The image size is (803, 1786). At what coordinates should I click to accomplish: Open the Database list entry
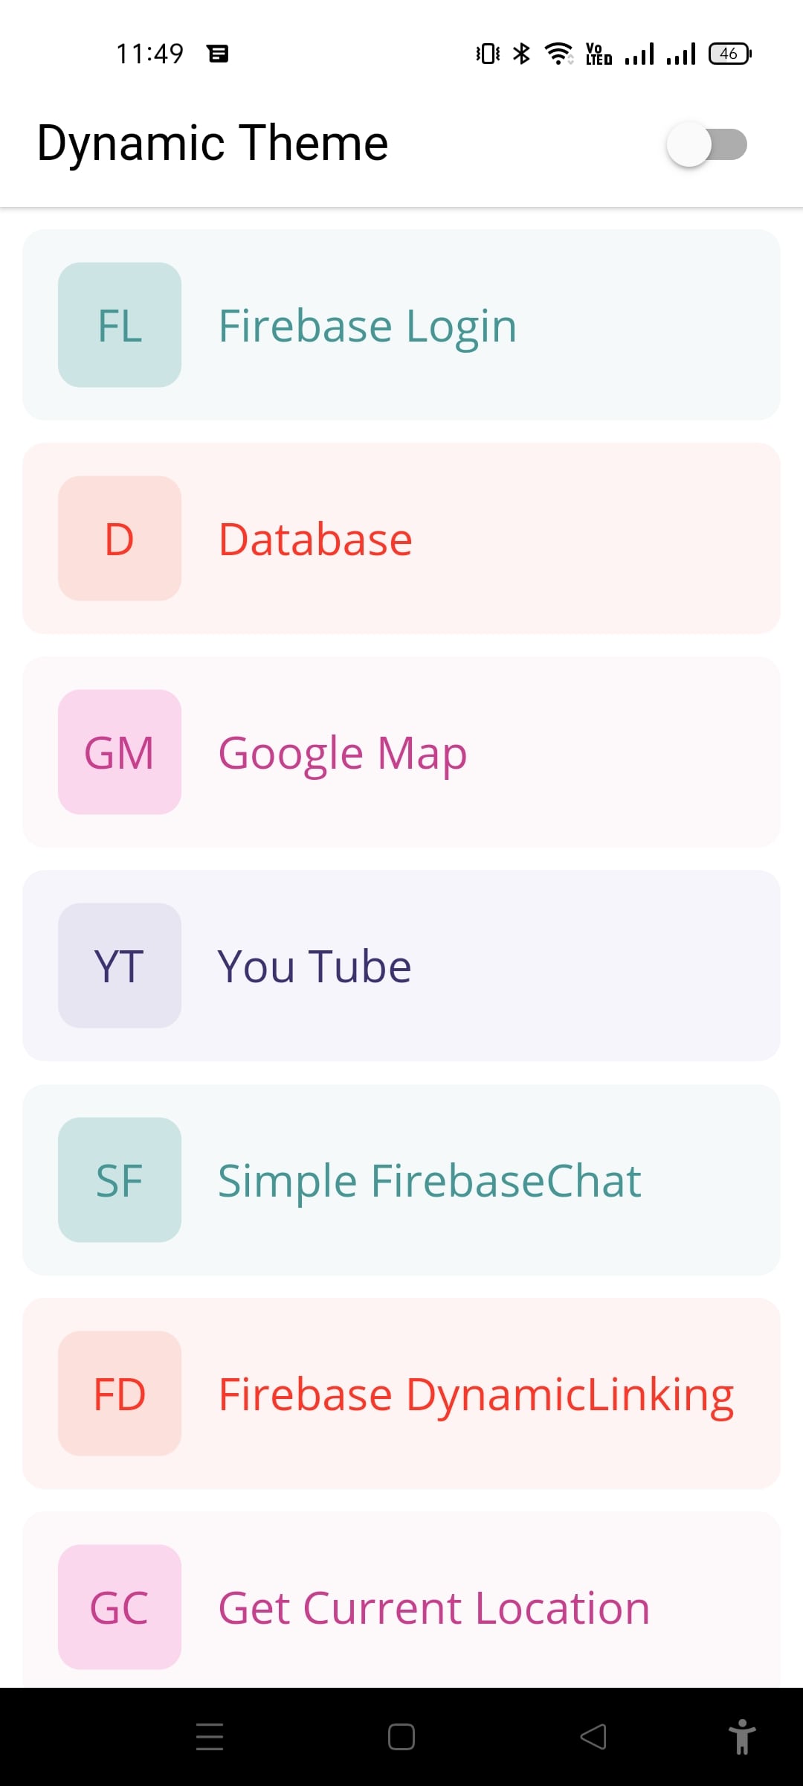[315, 540]
